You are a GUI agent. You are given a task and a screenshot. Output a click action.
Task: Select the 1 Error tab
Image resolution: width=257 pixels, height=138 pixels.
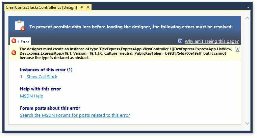point(21,41)
